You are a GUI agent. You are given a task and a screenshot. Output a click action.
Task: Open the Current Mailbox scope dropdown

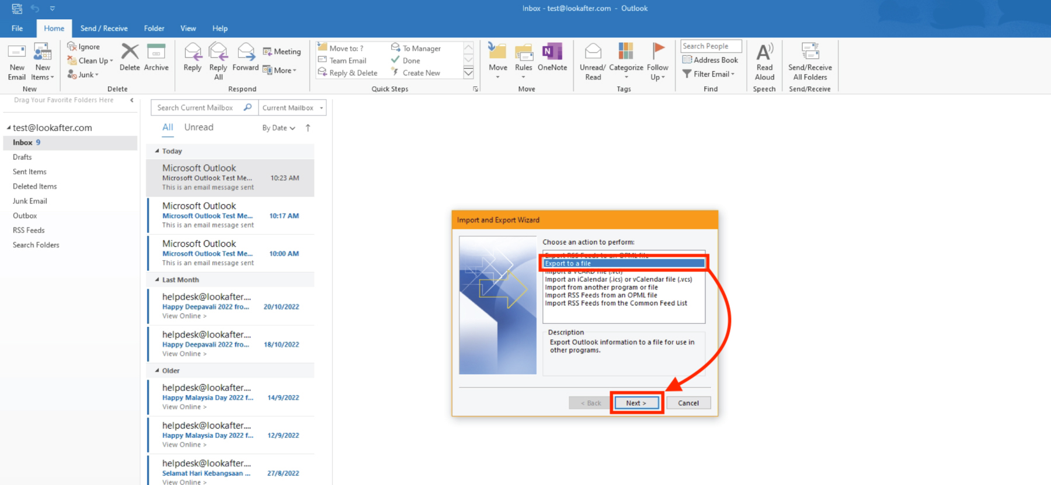click(x=292, y=108)
